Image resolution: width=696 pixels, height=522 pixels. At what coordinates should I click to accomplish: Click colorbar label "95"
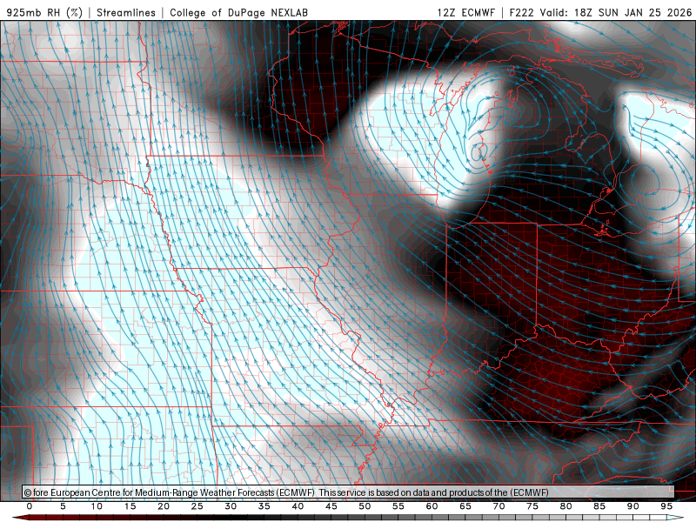pos(666,506)
